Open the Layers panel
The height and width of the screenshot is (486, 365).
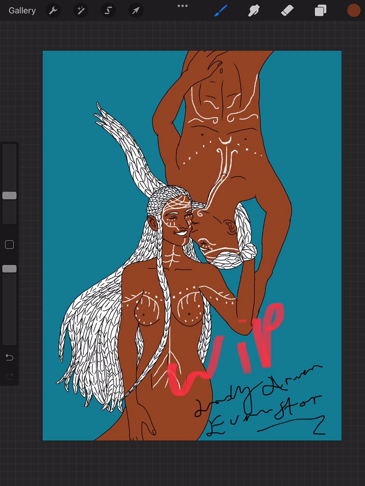pos(320,11)
